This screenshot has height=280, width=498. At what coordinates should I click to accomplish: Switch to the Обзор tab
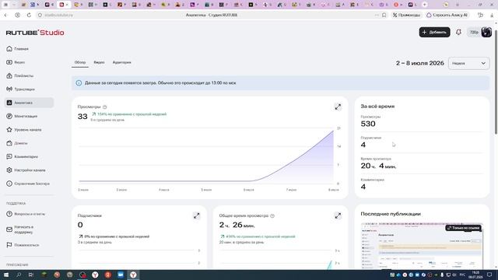[x=80, y=62]
